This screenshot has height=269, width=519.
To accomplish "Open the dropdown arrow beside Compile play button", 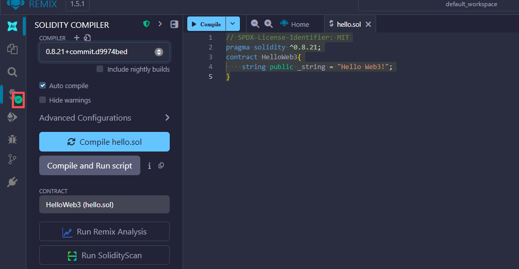I will (233, 24).
